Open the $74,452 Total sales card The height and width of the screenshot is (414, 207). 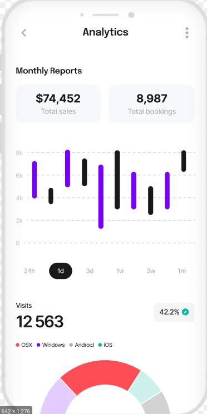[58, 104]
